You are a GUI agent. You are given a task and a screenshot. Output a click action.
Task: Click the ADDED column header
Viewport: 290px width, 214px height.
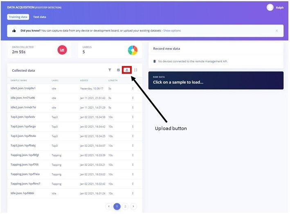pos(84,81)
